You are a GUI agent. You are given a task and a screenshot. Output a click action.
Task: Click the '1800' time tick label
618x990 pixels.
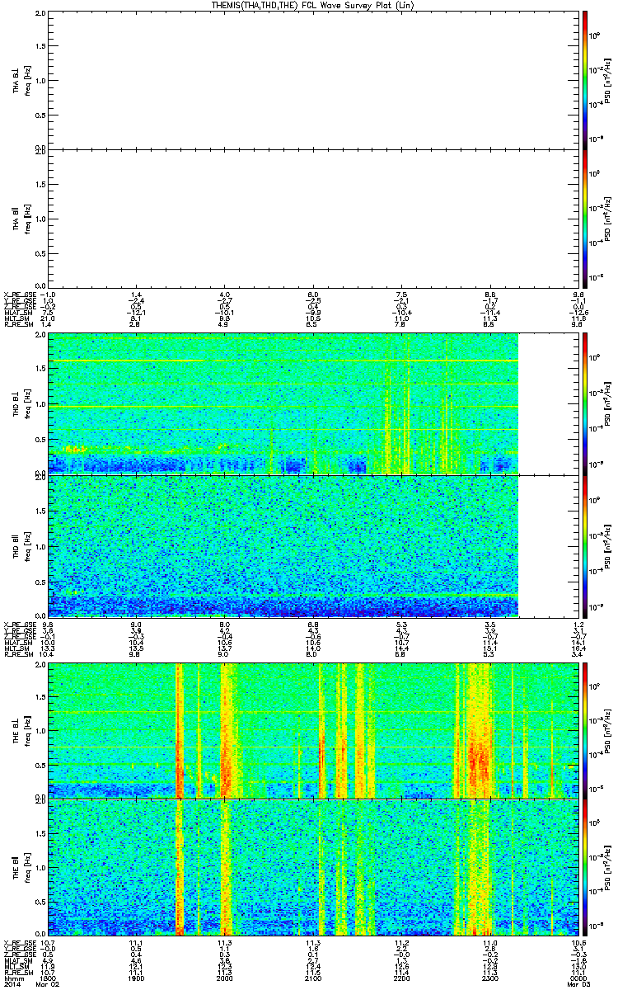coord(48,978)
